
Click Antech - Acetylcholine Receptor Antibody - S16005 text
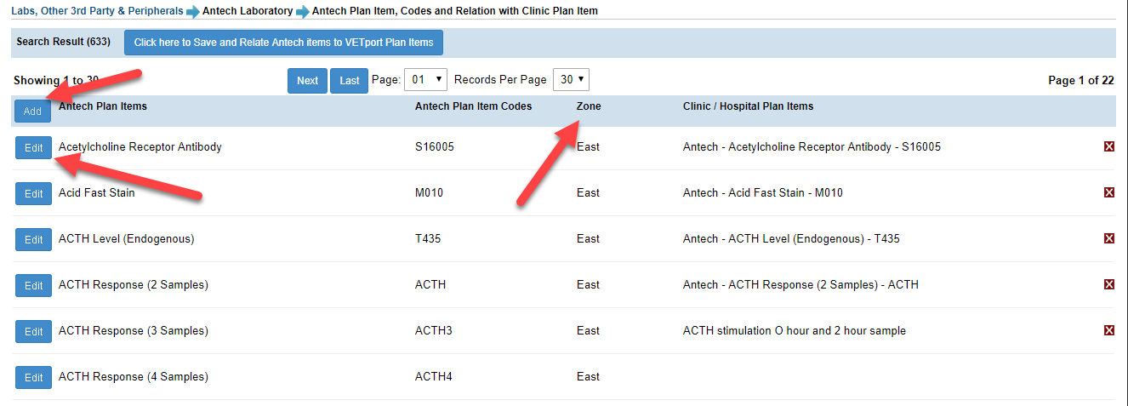812,146
